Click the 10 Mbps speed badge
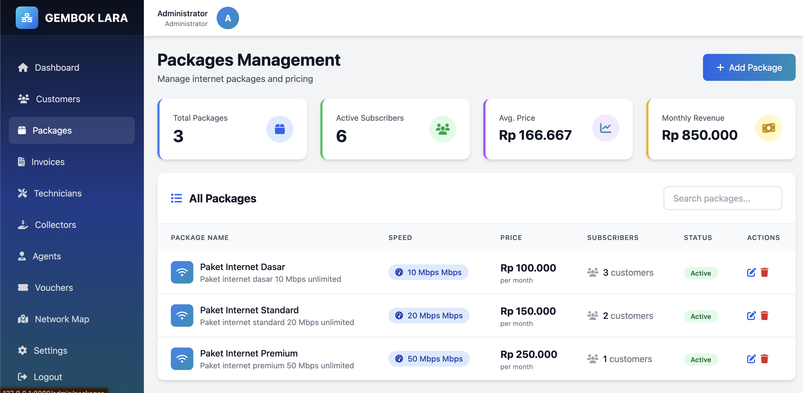 tap(428, 273)
